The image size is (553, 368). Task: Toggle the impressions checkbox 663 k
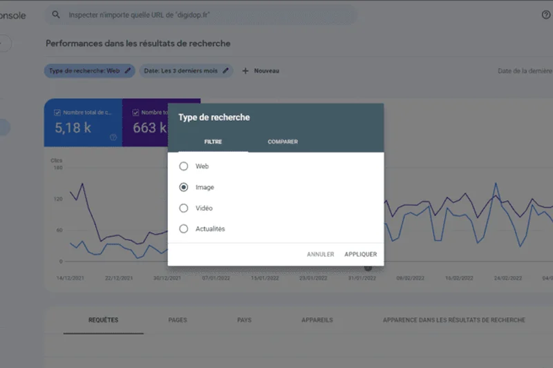tap(135, 113)
